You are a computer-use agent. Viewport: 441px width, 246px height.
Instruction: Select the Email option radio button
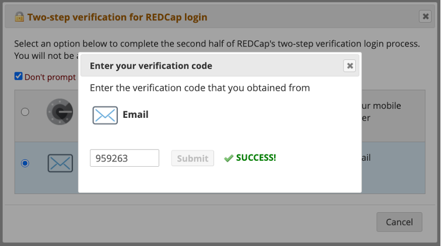25,163
